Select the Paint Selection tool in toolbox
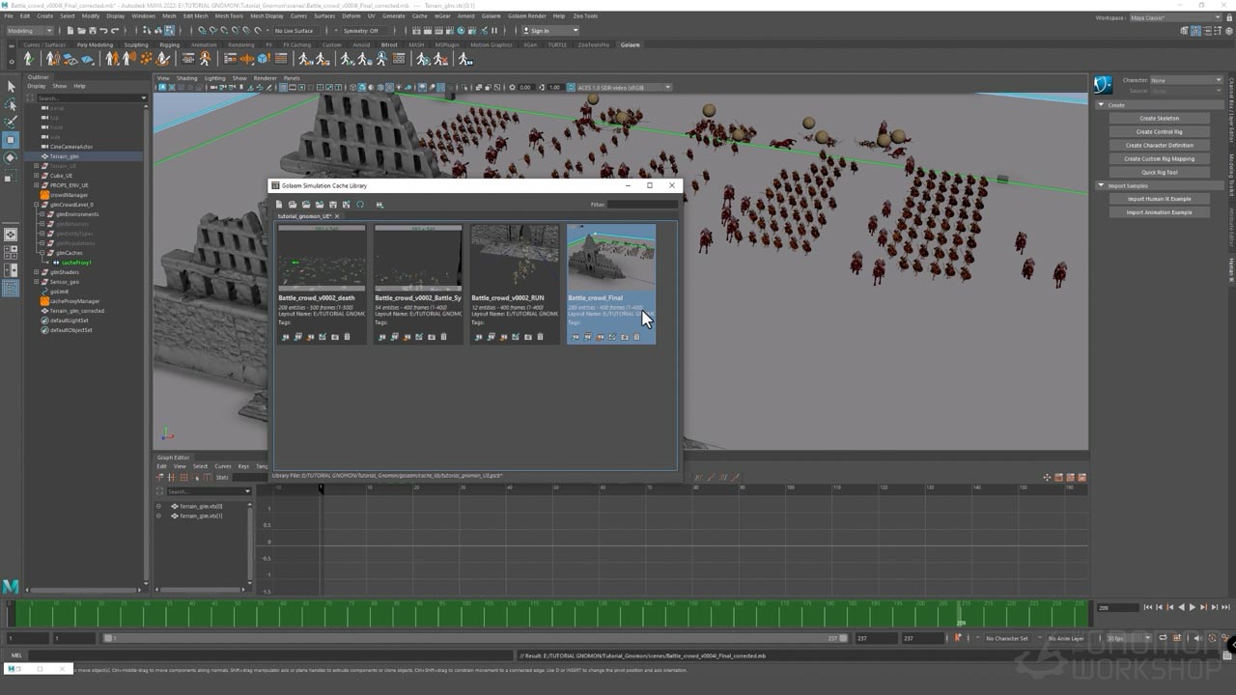 point(11,122)
